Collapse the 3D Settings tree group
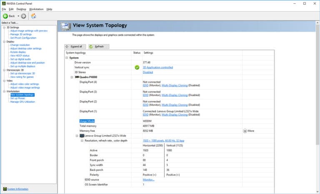This screenshot has height=194, width=320. click(4, 27)
